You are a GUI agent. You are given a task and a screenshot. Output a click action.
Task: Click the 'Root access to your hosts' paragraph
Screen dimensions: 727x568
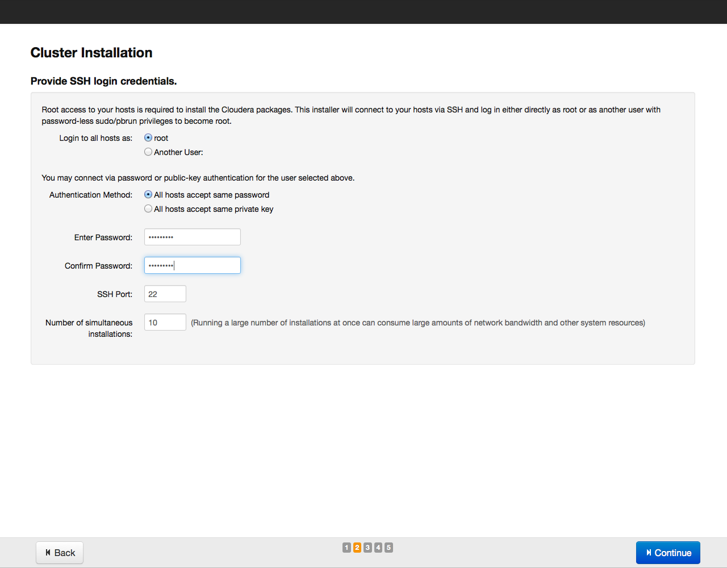pos(351,115)
